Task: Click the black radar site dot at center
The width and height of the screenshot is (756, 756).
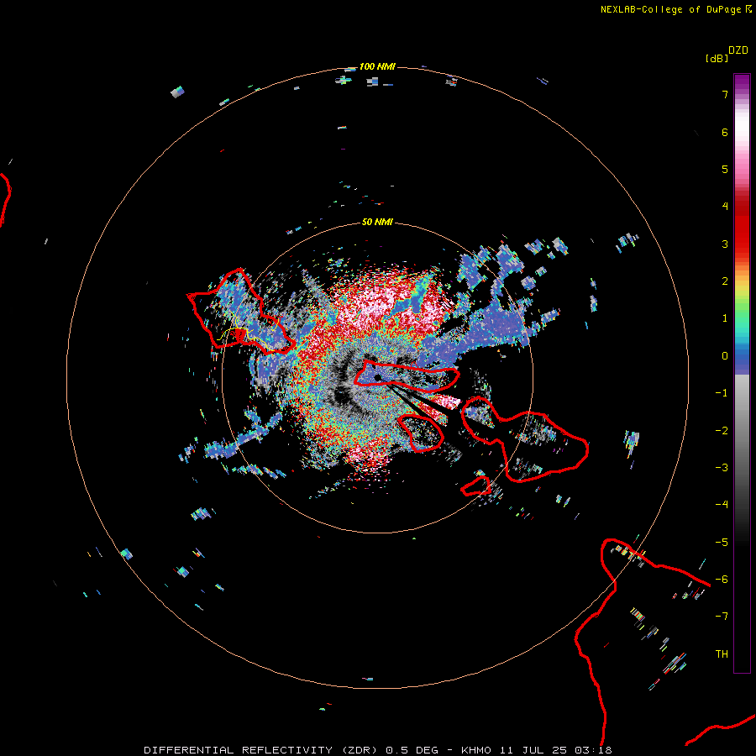Action: point(378,377)
